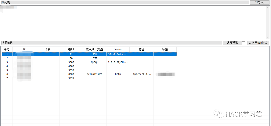Click the 端口 column header
The height and width of the screenshot is (126, 271).
point(71,49)
